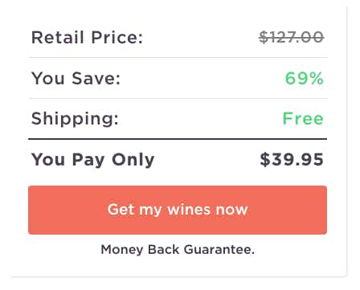Viewport: 360px width, 290px height.
Task: Click the word wines on the button
Action: [190, 210]
